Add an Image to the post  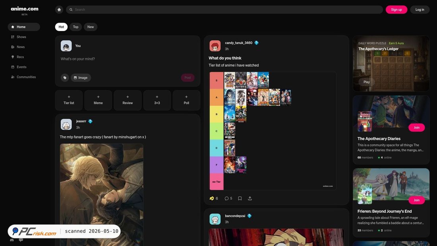pos(81,77)
